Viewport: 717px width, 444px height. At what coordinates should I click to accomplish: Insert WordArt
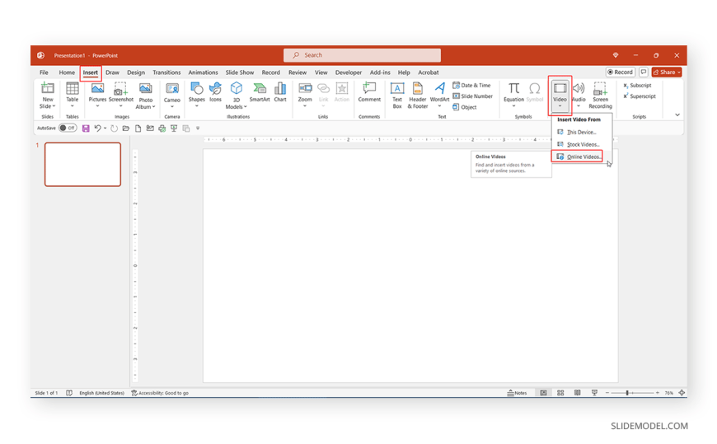pos(439,95)
